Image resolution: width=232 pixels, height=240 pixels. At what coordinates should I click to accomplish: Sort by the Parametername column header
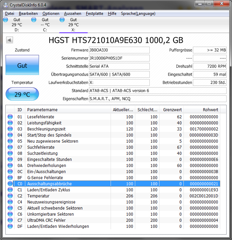click(68, 110)
